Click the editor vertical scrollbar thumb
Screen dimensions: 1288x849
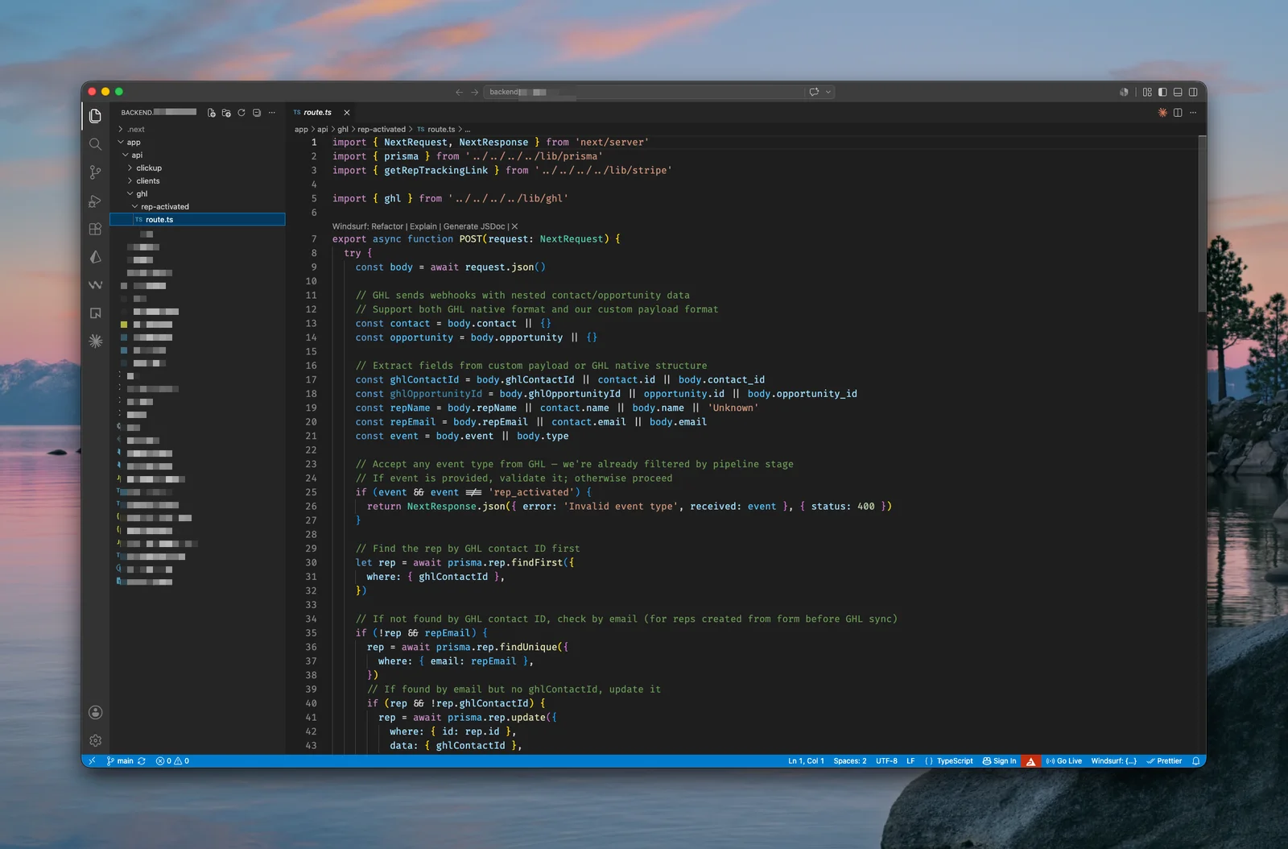[1202, 223]
